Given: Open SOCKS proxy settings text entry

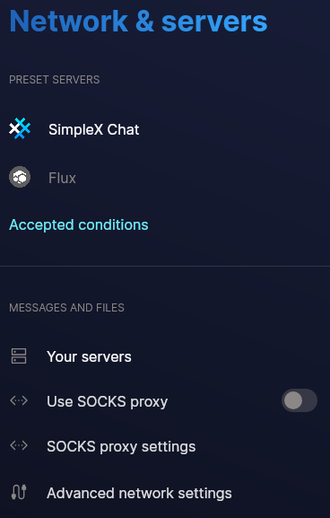Looking at the screenshot, I should (x=121, y=447).
